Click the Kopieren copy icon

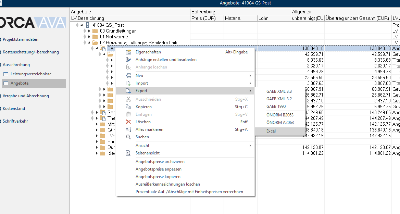128,107
